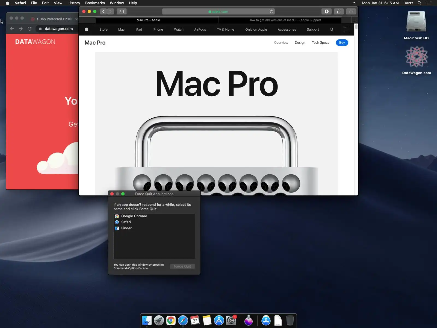Viewport: 437px width, 328px height.
Task: Open the File menu
Action: [34, 3]
